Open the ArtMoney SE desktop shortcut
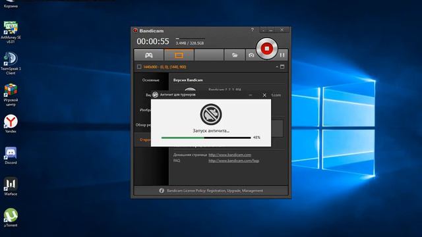Viewport: 422px width, 237px height. [11, 32]
